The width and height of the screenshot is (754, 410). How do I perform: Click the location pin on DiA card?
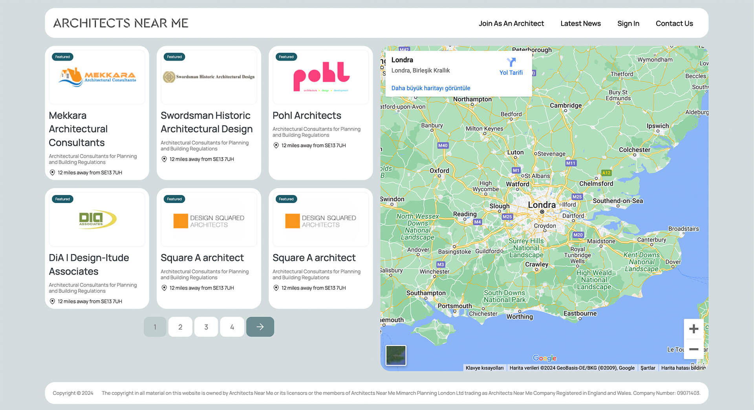[x=52, y=301]
